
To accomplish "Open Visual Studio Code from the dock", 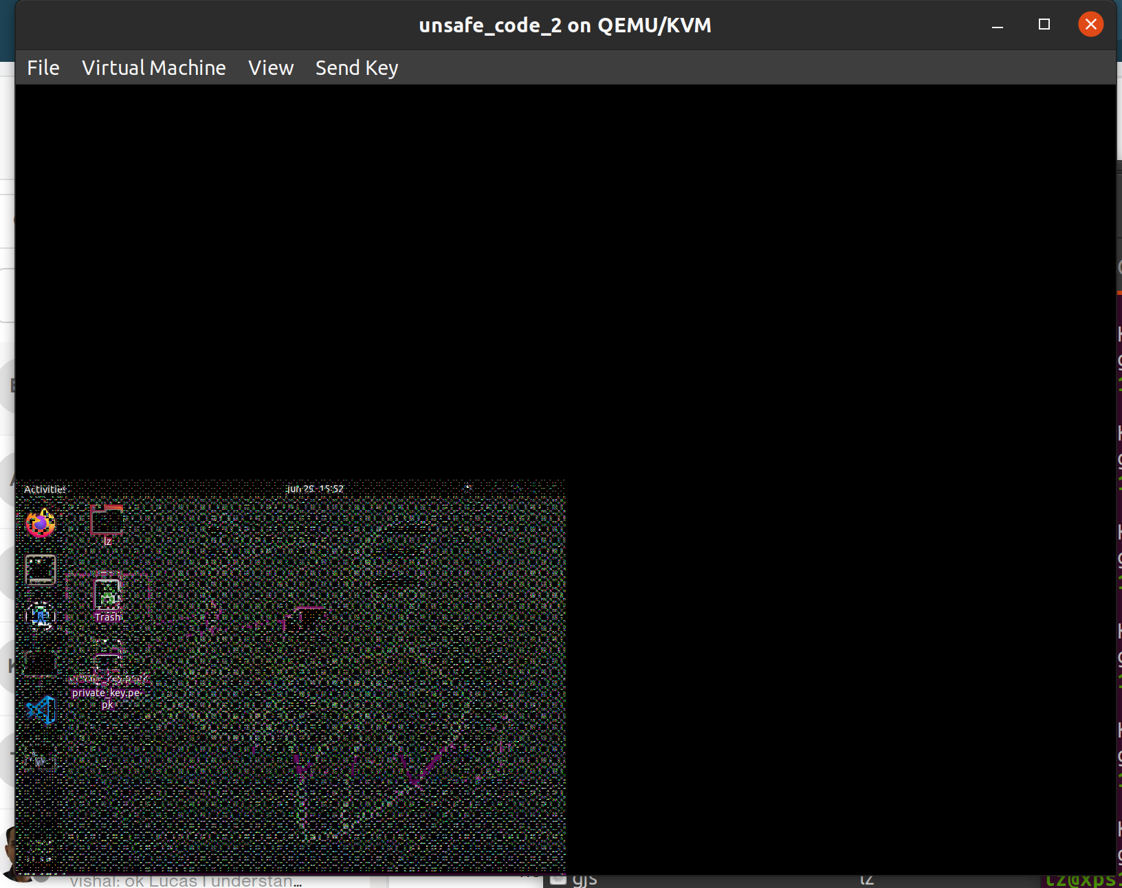I will click(41, 709).
